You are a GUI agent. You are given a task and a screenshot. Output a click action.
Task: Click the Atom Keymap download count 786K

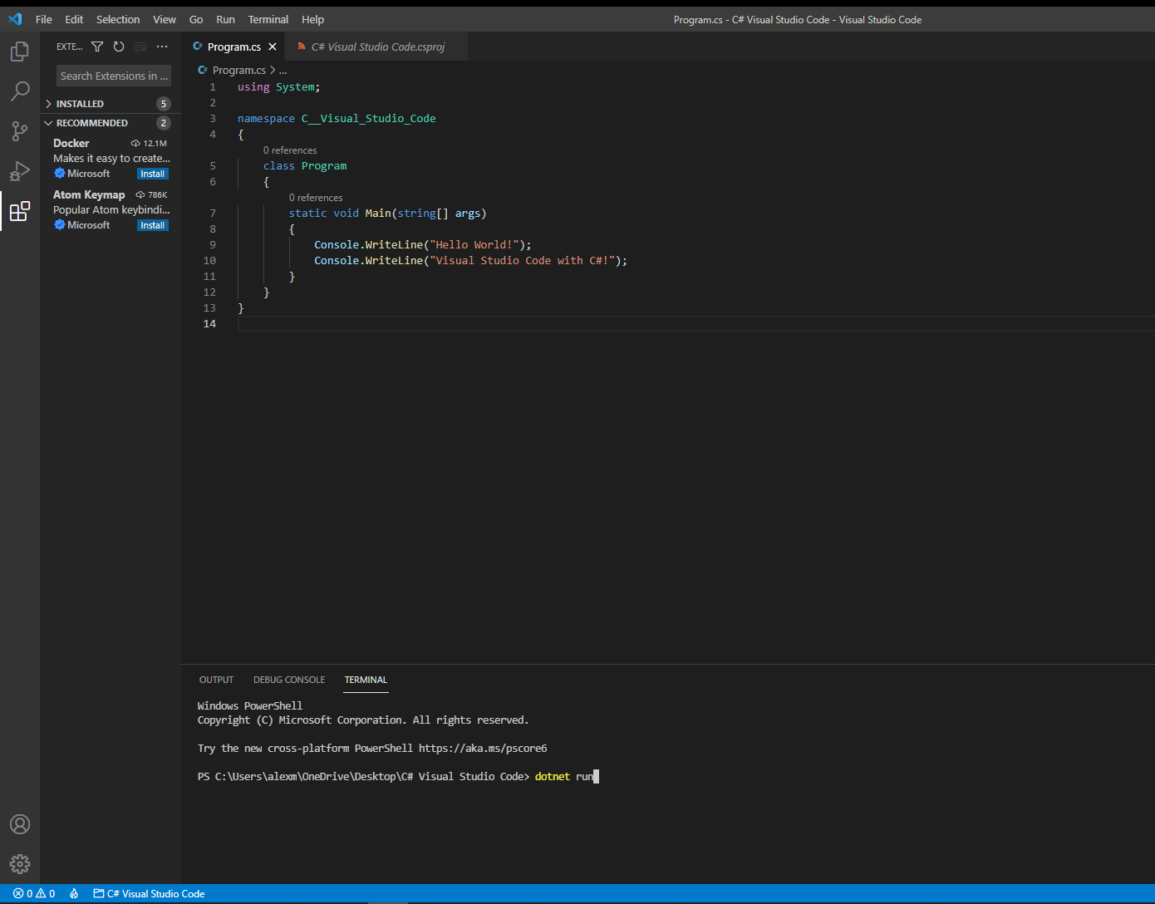click(152, 194)
